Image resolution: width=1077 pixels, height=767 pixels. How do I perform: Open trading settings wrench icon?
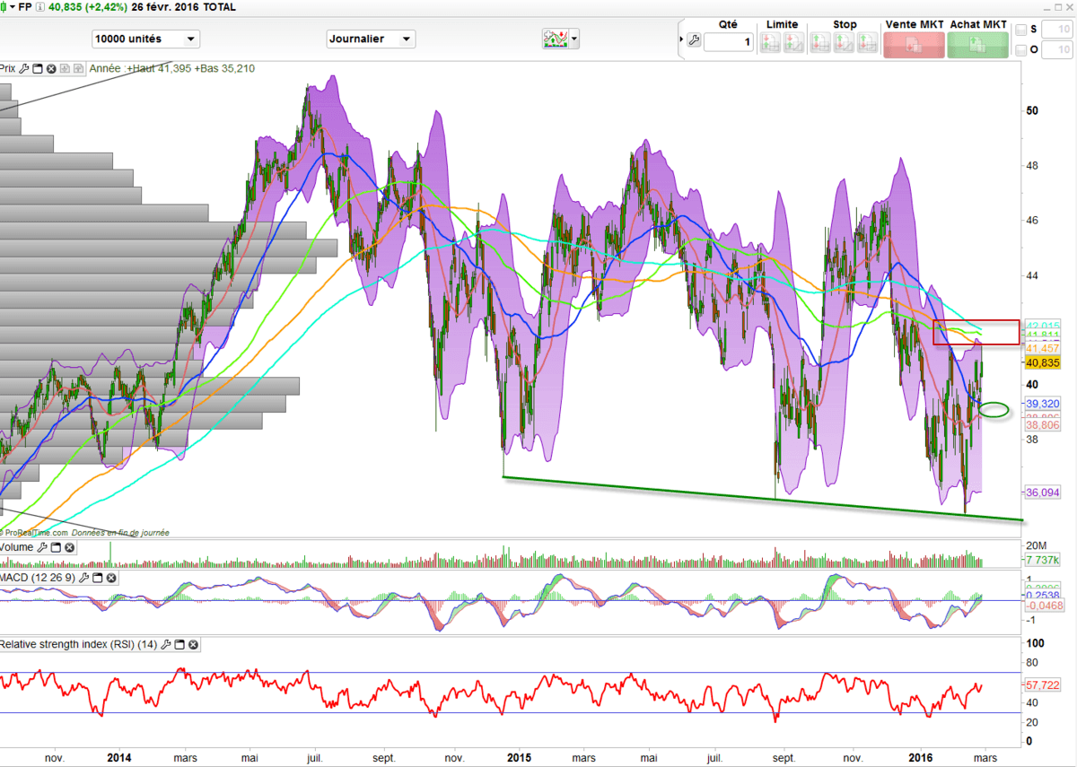tap(693, 41)
